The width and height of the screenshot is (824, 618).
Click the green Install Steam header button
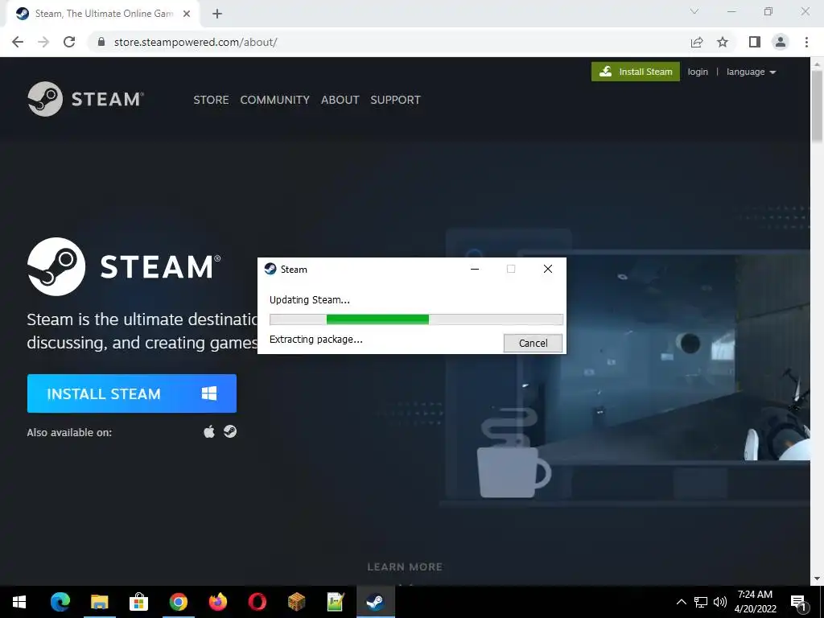pos(636,72)
